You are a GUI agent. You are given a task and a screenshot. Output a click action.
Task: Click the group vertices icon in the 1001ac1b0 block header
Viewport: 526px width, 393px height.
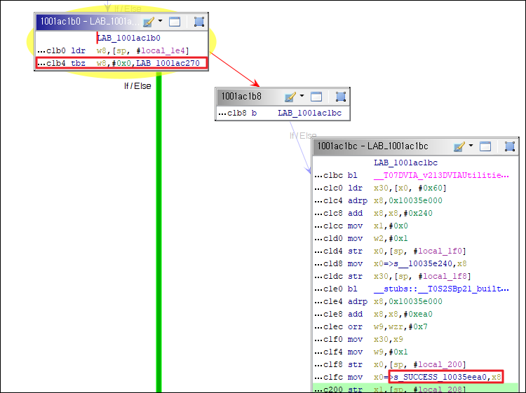click(x=199, y=22)
